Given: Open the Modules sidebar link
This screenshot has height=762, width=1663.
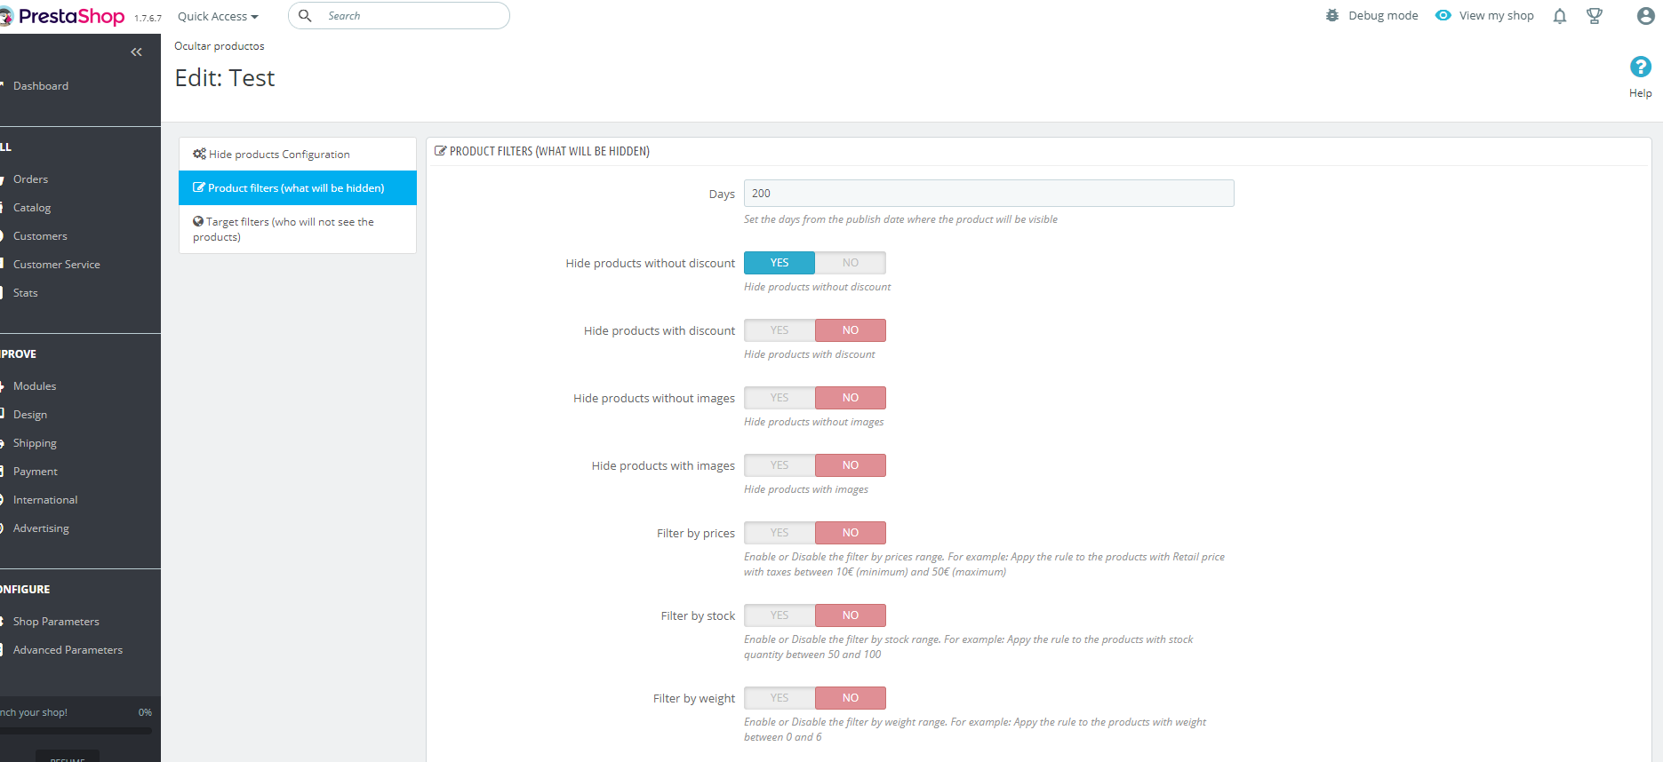Looking at the screenshot, I should coord(35,386).
